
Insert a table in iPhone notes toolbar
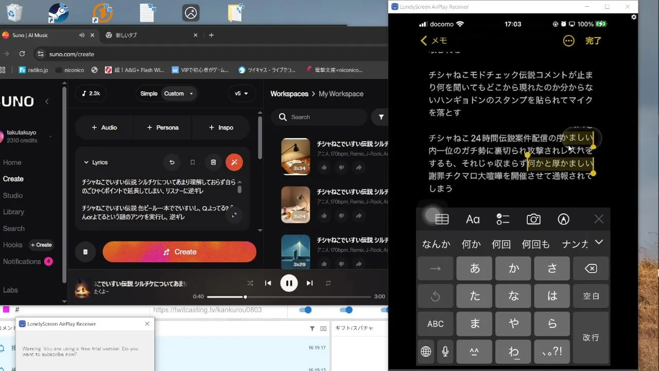pos(442,220)
